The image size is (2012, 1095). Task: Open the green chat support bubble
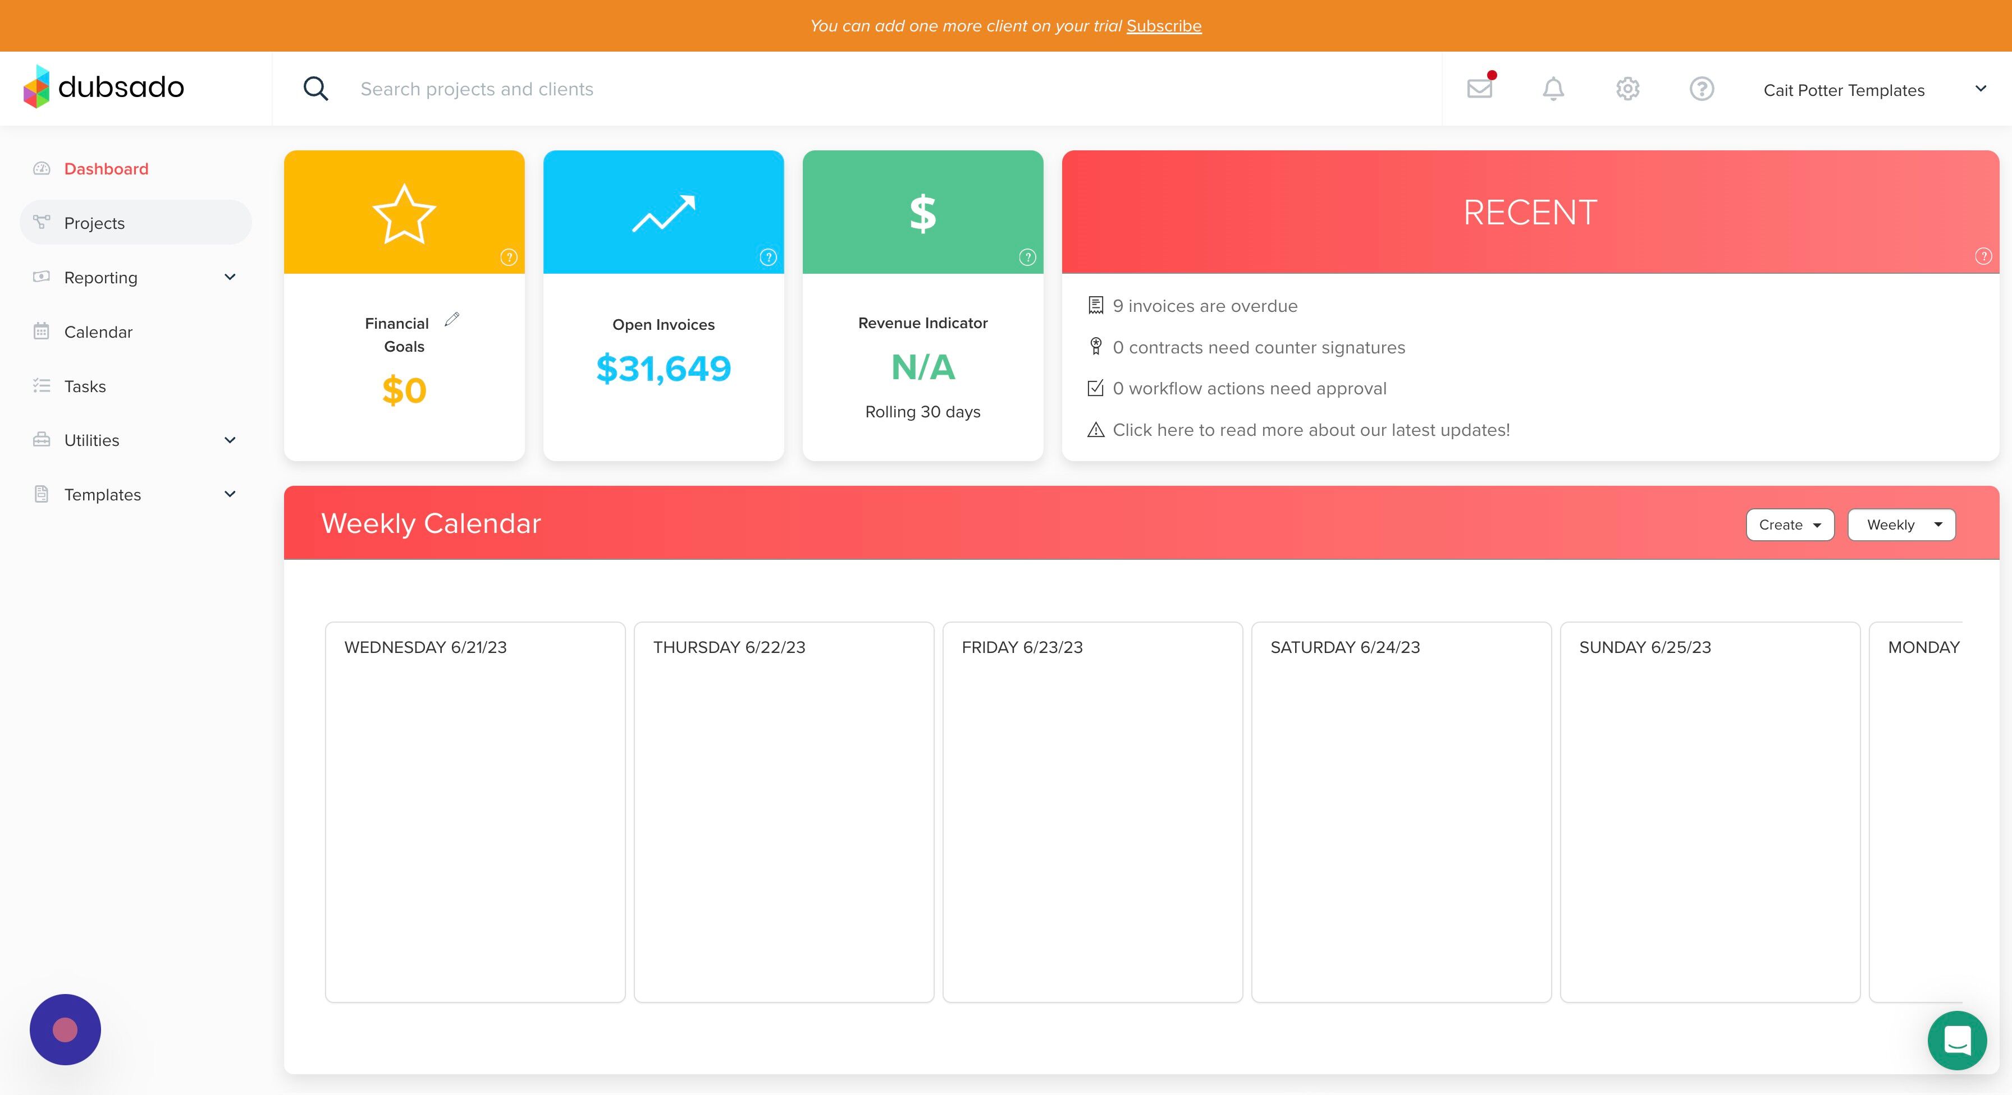(1956, 1041)
